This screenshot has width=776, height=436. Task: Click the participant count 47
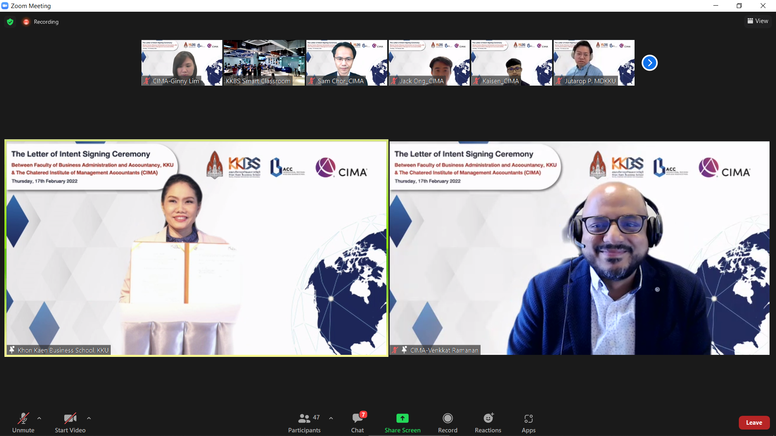pyautogui.click(x=316, y=417)
